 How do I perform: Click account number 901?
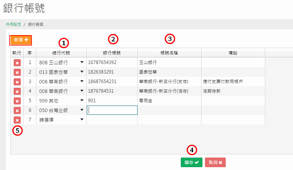click(x=92, y=101)
